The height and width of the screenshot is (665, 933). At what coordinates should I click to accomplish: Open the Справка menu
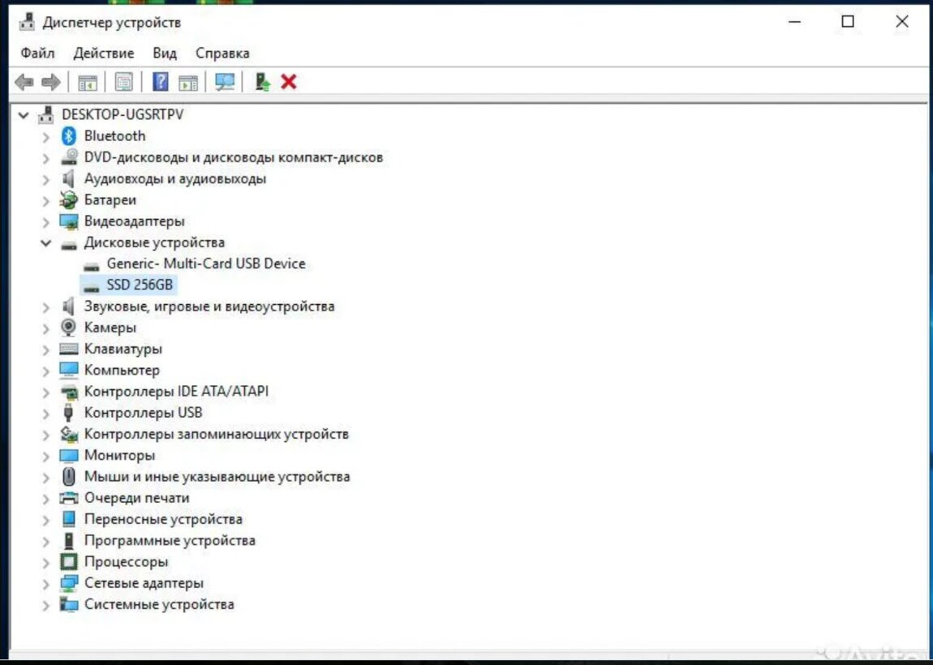point(222,54)
